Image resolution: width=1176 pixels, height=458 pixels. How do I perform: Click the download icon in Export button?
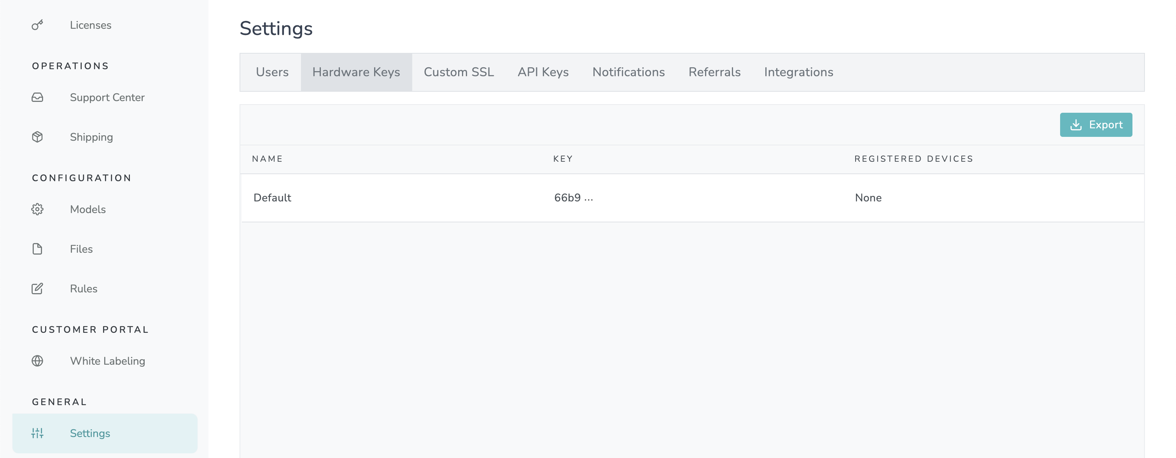tap(1076, 125)
